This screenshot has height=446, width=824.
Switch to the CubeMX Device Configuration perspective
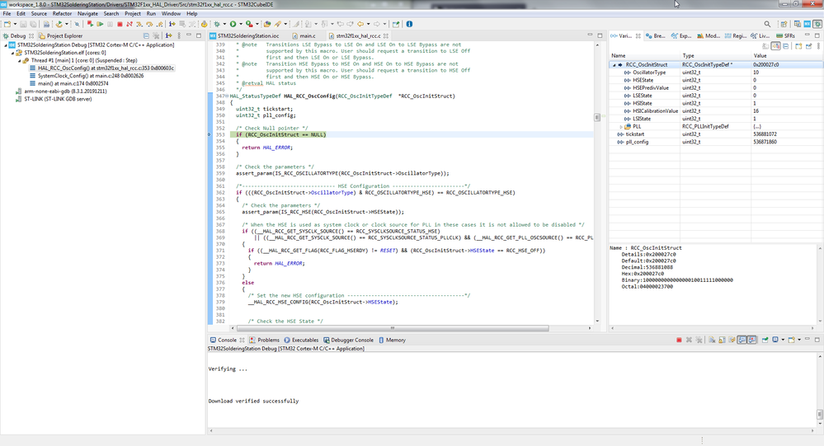click(x=808, y=24)
